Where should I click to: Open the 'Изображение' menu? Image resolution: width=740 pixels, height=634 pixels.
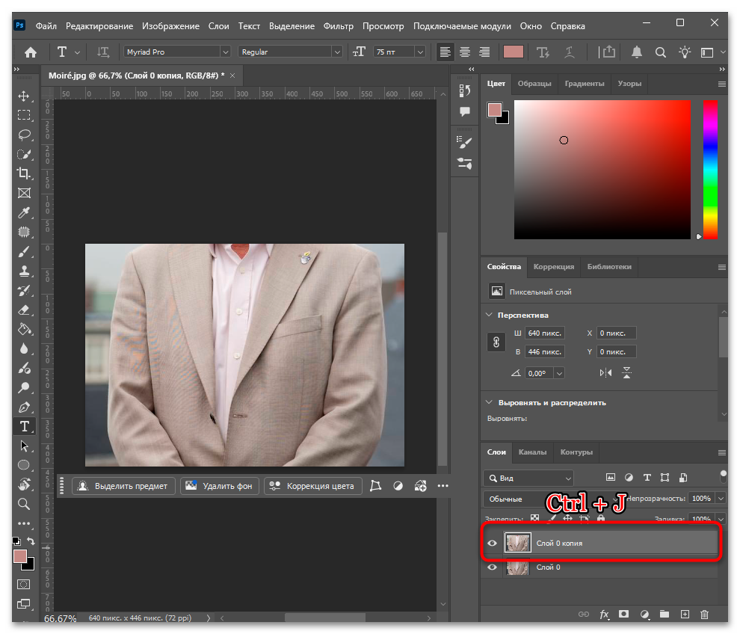(x=171, y=26)
